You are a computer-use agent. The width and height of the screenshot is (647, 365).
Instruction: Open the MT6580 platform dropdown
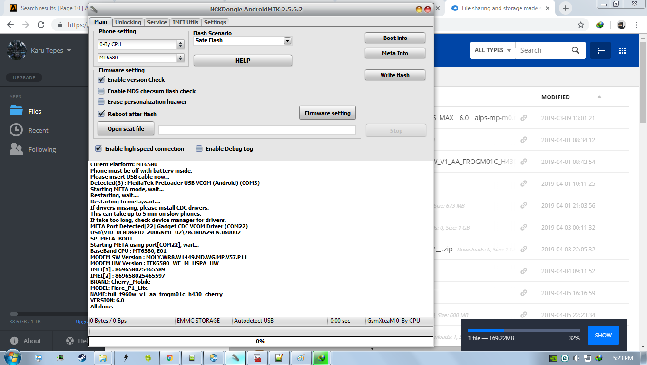(141, 58)
